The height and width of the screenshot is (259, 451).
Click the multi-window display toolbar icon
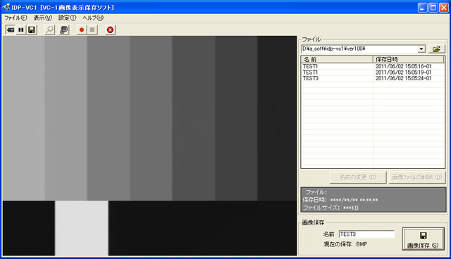tap(64, 30)
